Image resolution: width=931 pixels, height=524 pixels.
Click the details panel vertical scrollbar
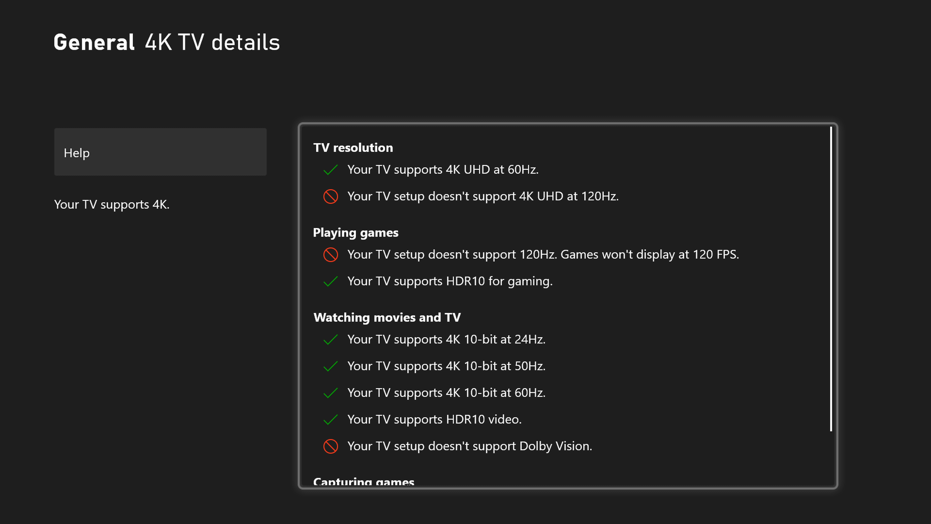tap(831, 279)
